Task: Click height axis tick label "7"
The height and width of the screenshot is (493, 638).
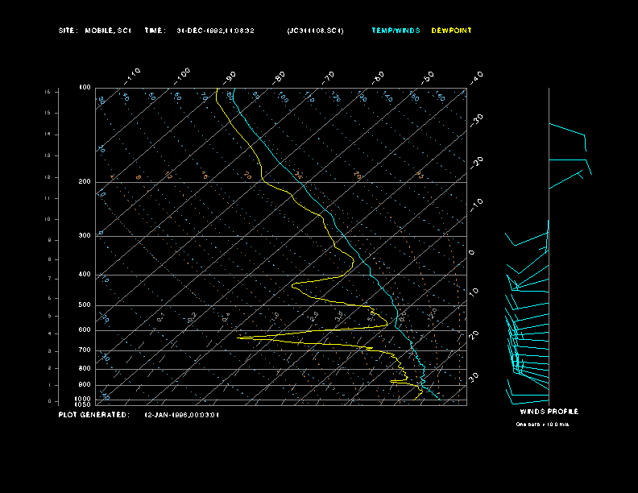Action: 50,279
